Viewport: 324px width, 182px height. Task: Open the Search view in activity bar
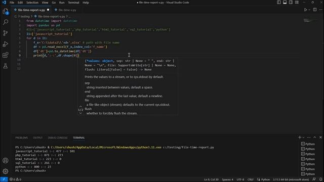coord(6,22)
